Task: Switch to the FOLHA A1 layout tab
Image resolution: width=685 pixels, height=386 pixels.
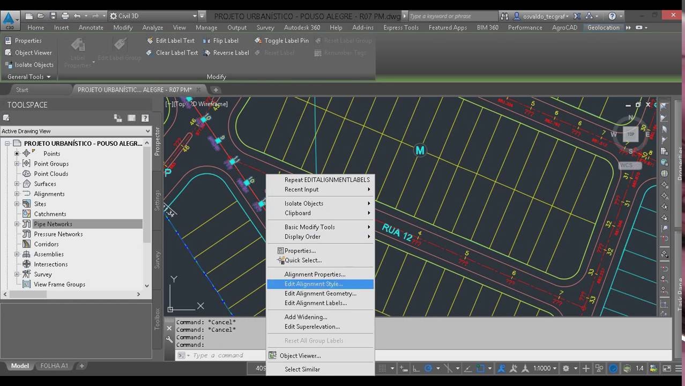Action: tap(54, 366)
